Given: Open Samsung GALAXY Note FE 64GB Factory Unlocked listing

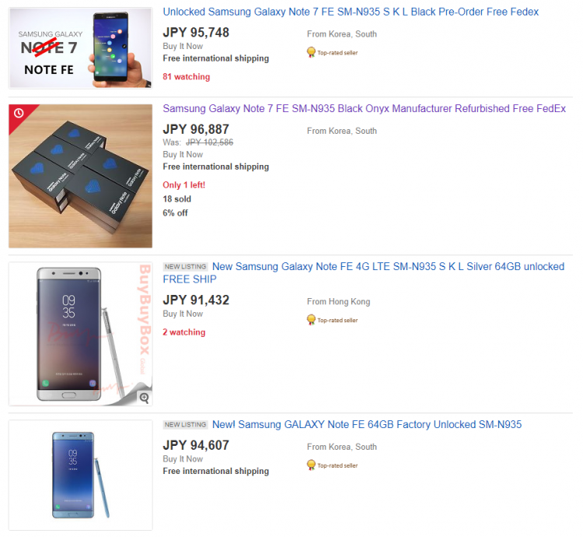Looking at the screenshot, I should (367, 425).
